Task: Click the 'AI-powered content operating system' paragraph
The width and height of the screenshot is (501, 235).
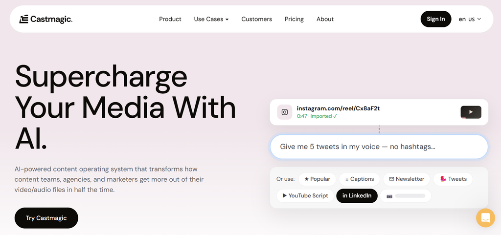Action: [x=109, y=179]
